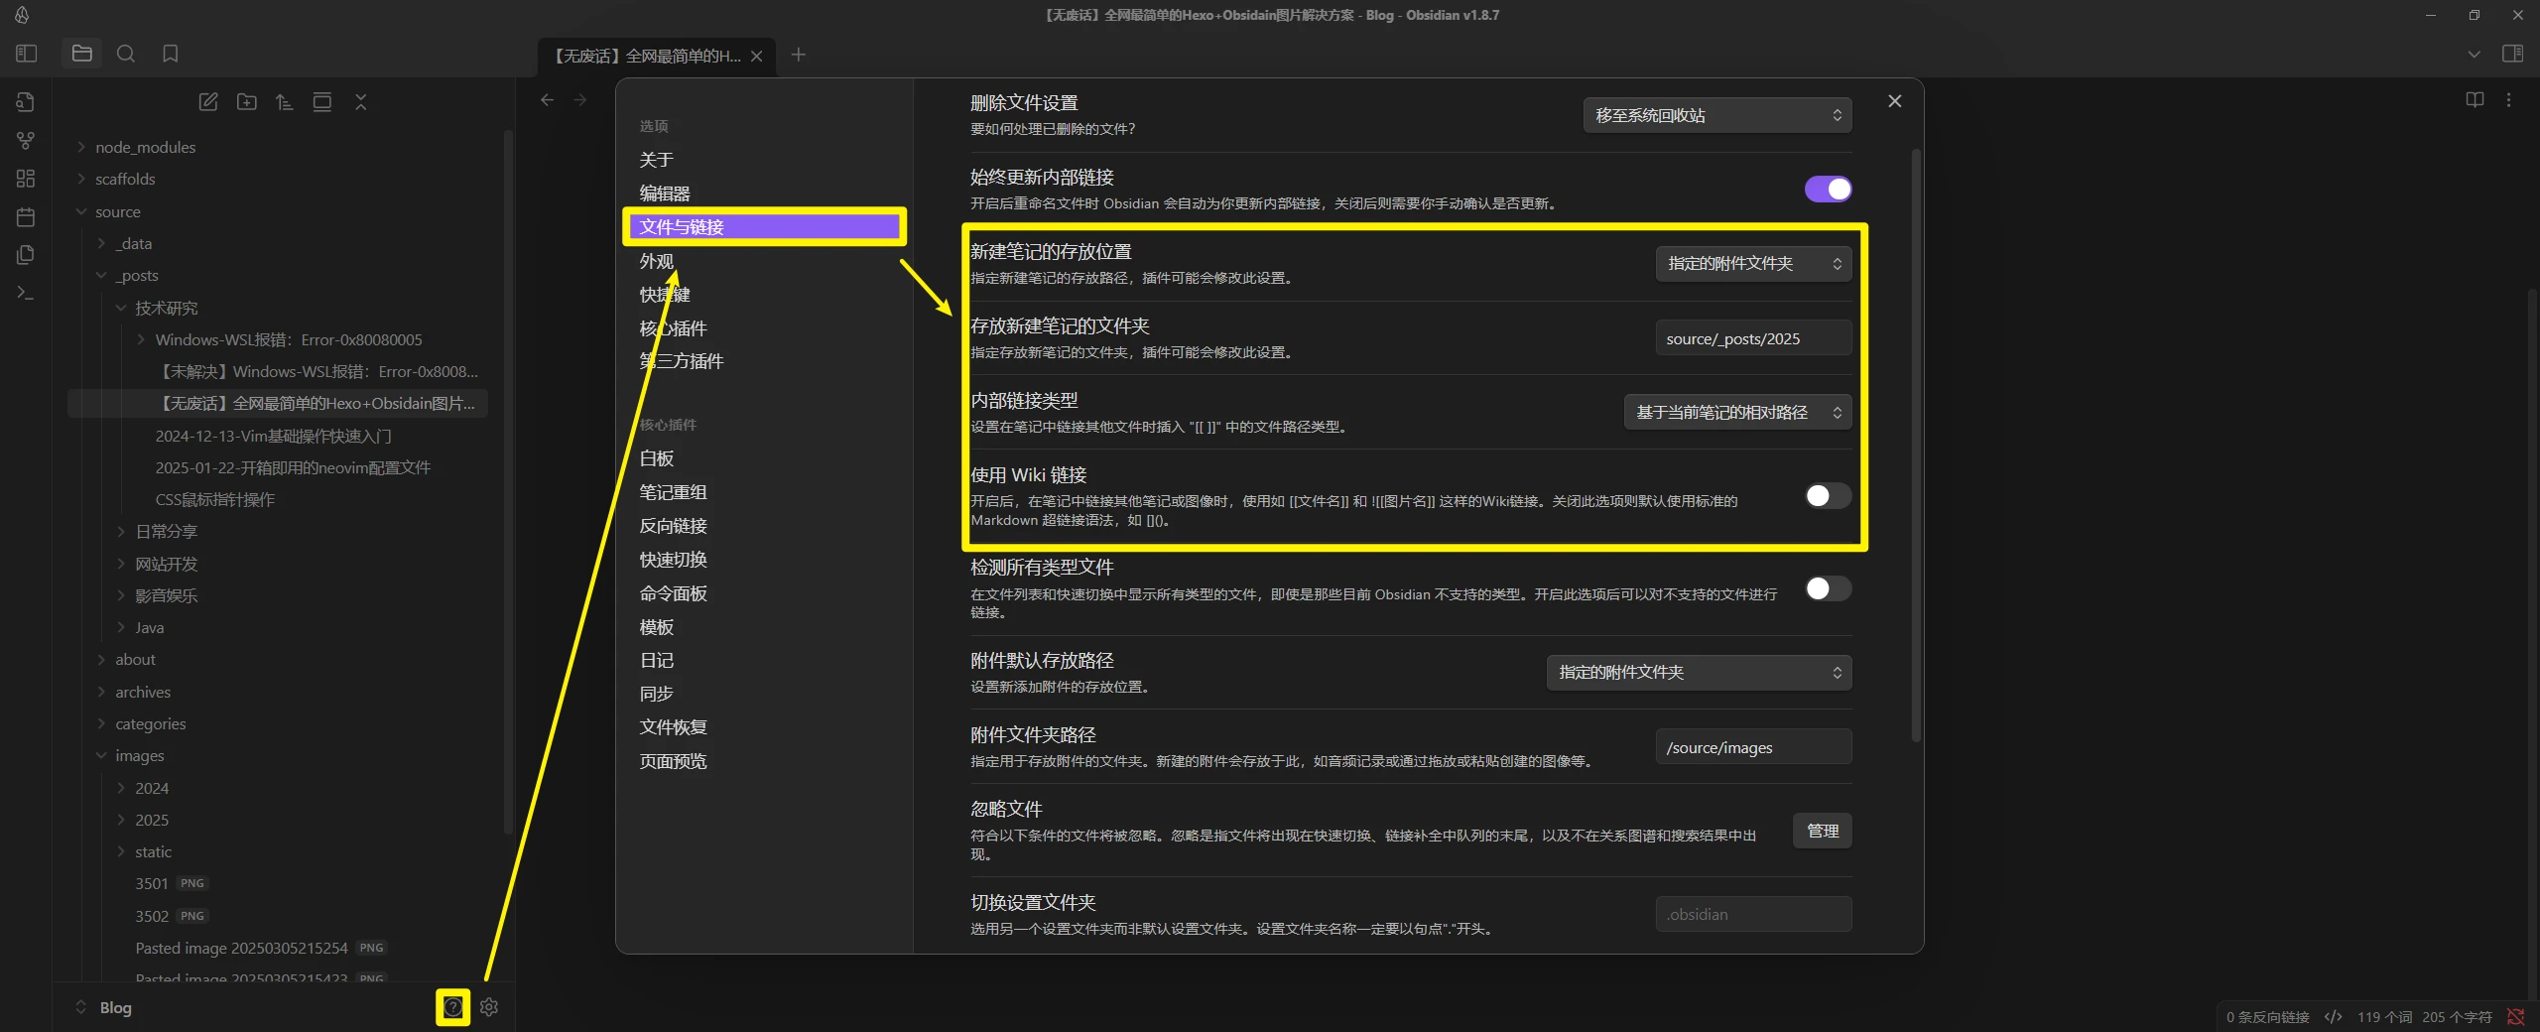The width and height of the screenshot is (2540, 1032).
Task: Open the deleted files handling dropdown
Action: (x=1716, y=115)
